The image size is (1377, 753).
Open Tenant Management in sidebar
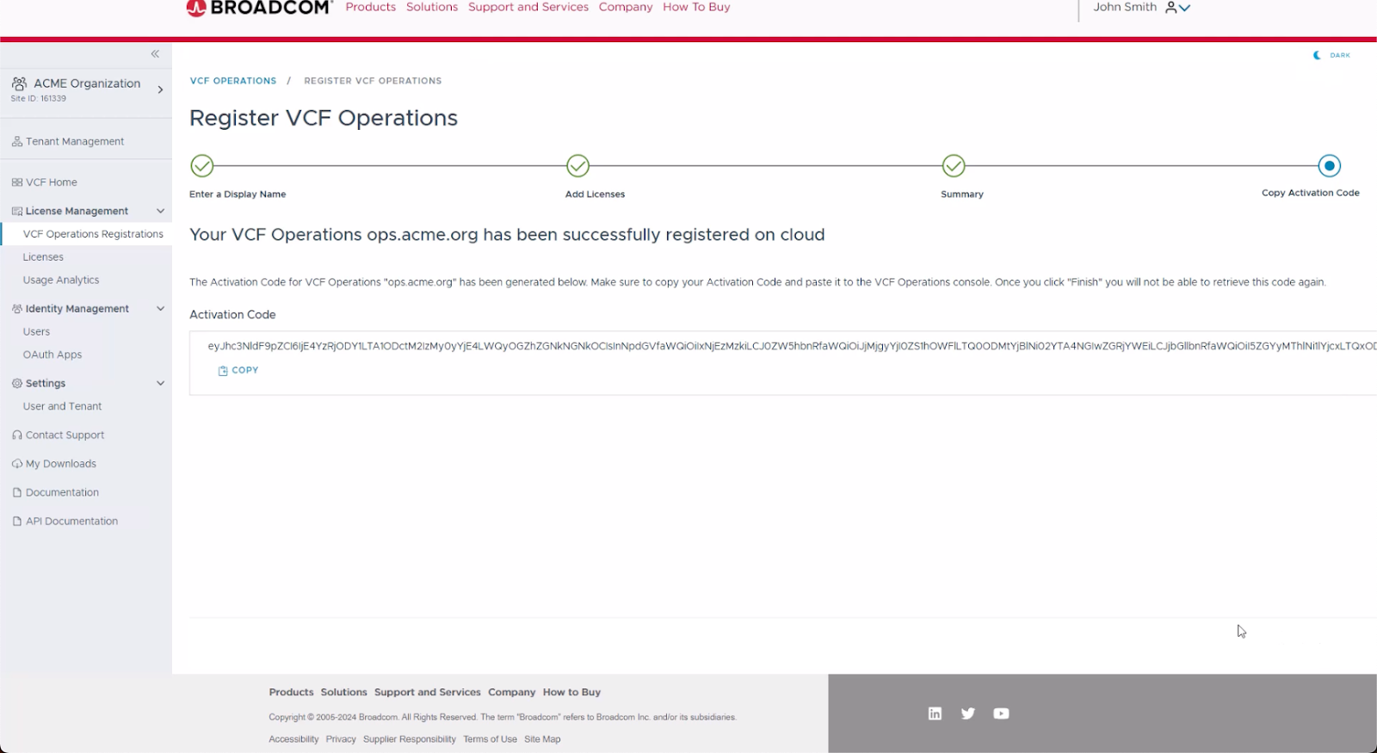point(75,141)
